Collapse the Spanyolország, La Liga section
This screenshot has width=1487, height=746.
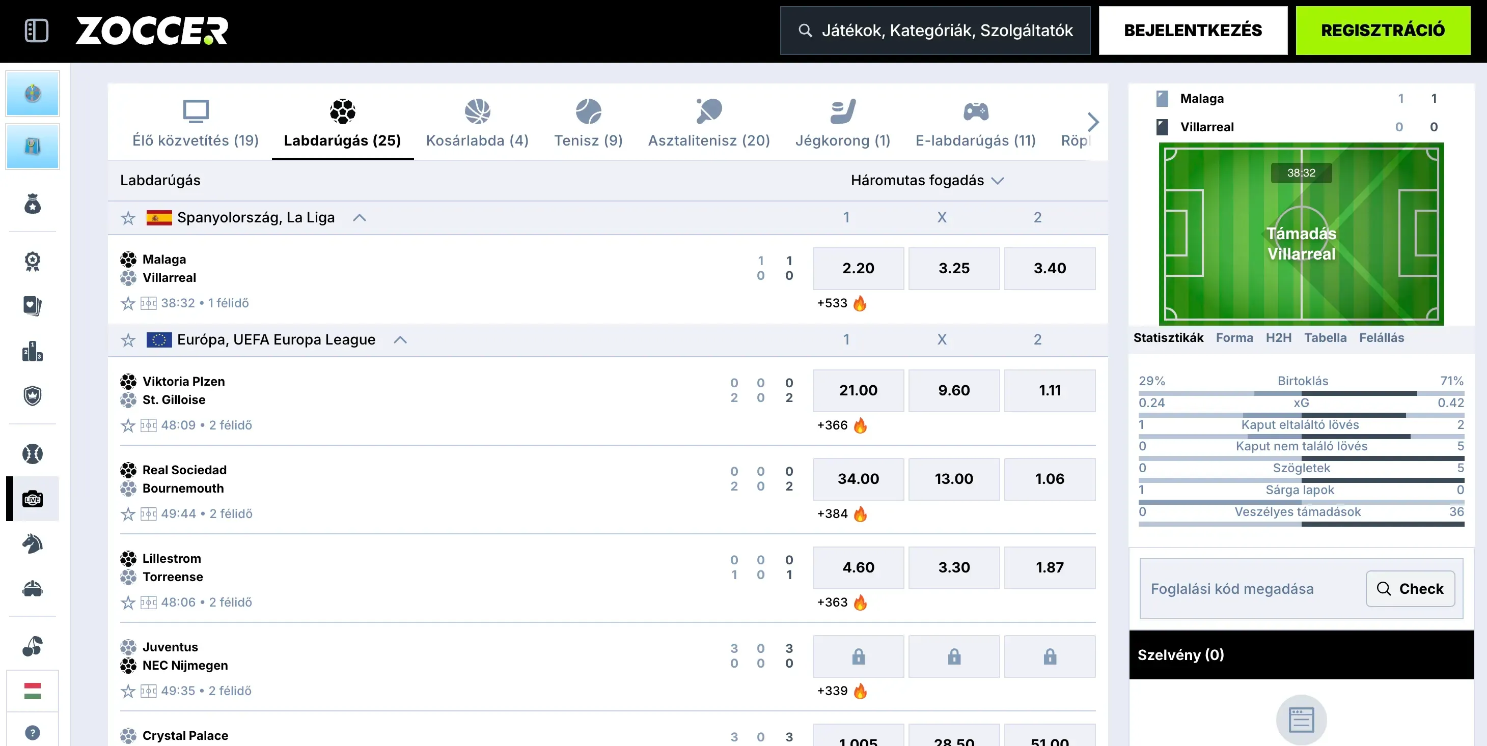pyautogui.click(x=360, y=217)
